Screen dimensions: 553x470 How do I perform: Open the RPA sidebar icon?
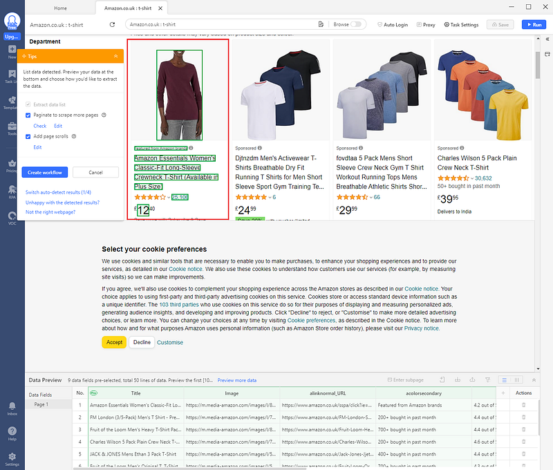click(12, 189)
